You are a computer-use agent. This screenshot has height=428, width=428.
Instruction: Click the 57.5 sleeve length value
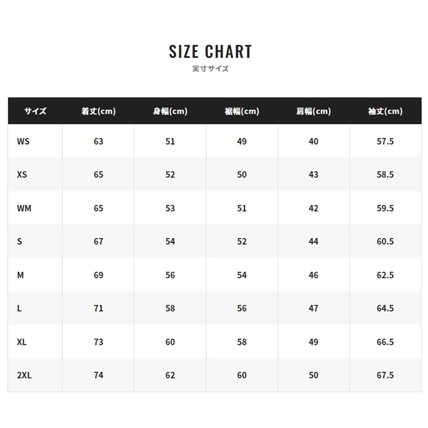point(385,141)
